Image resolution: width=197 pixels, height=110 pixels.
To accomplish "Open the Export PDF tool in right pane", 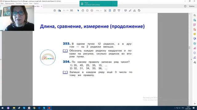I will [x=195, y=20].
